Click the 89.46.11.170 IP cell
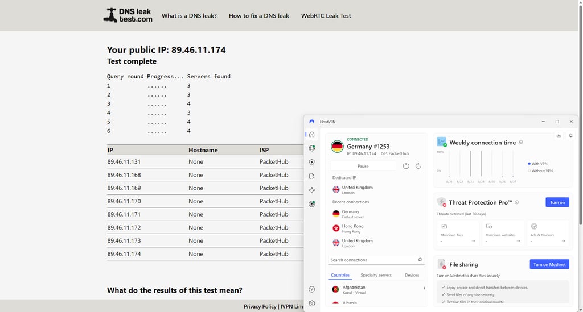Screen dimensions: 583x312 124,201
